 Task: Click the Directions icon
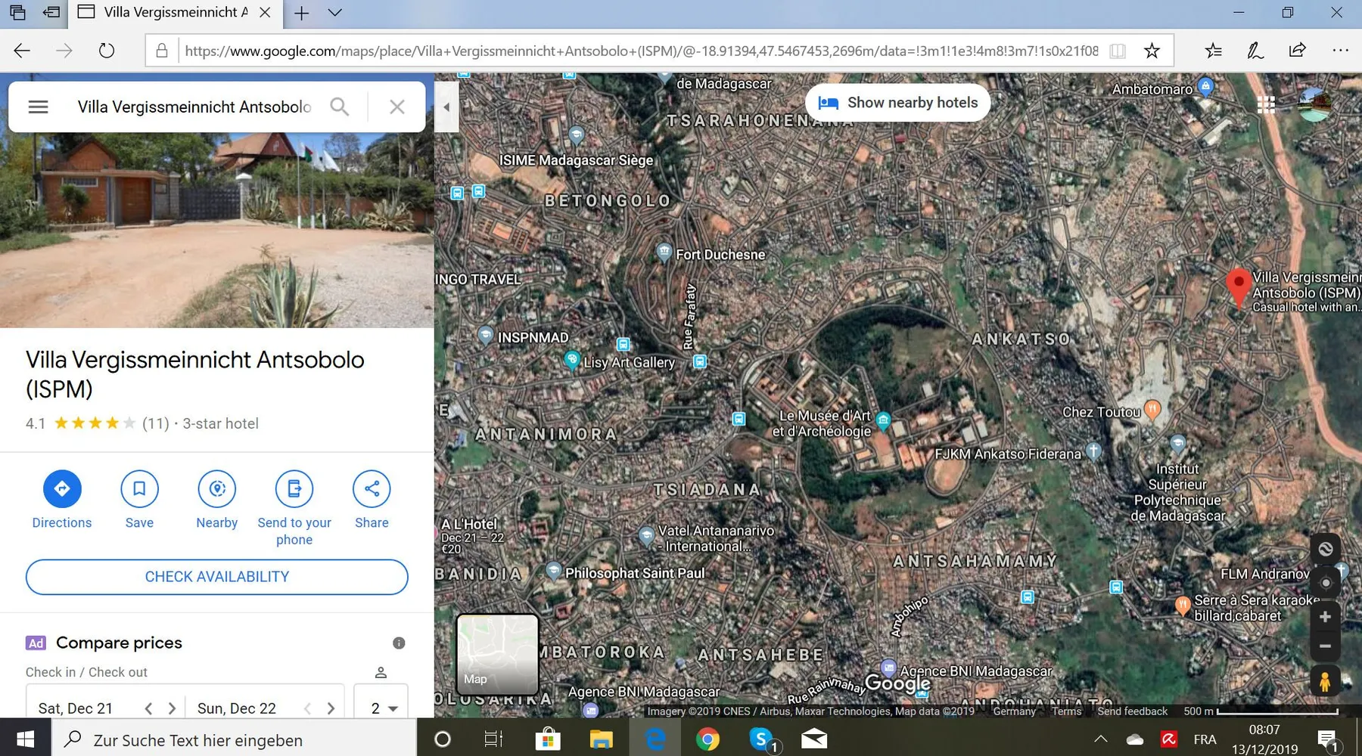point(62,488)
